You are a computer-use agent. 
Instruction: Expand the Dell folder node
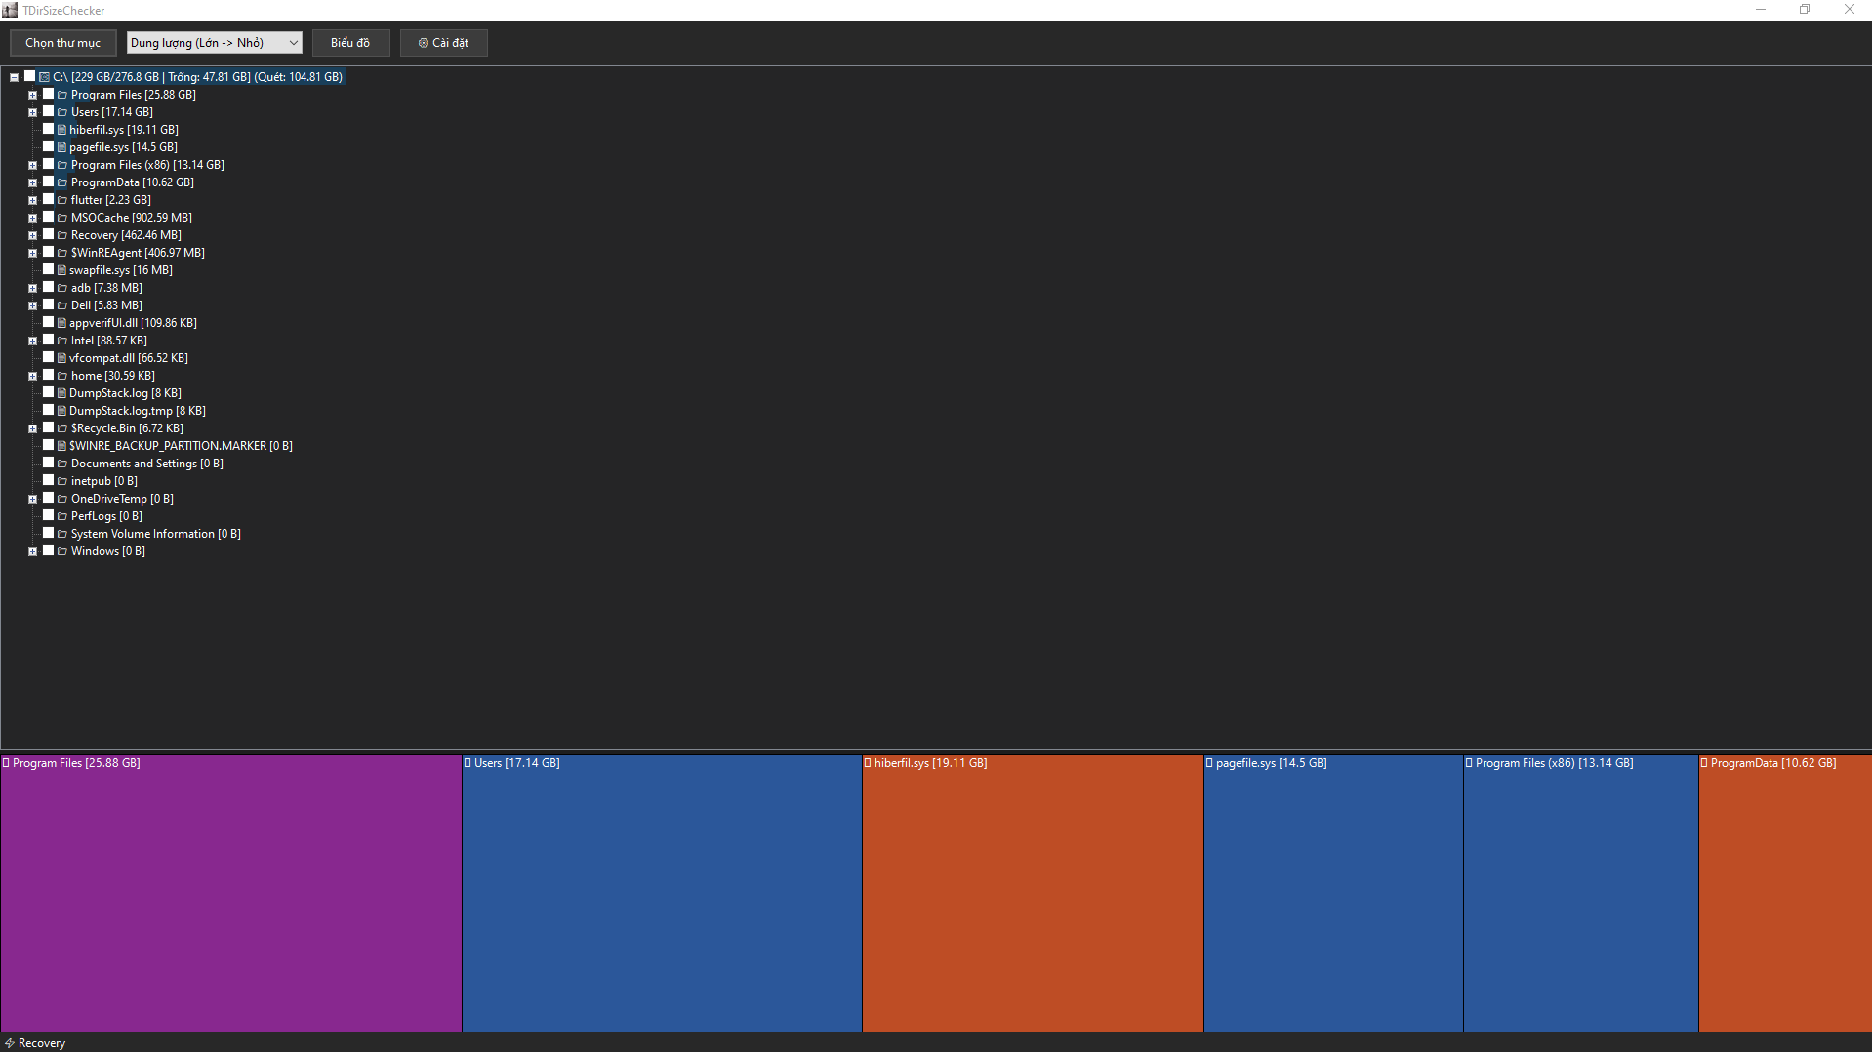(x=32, y=305)
